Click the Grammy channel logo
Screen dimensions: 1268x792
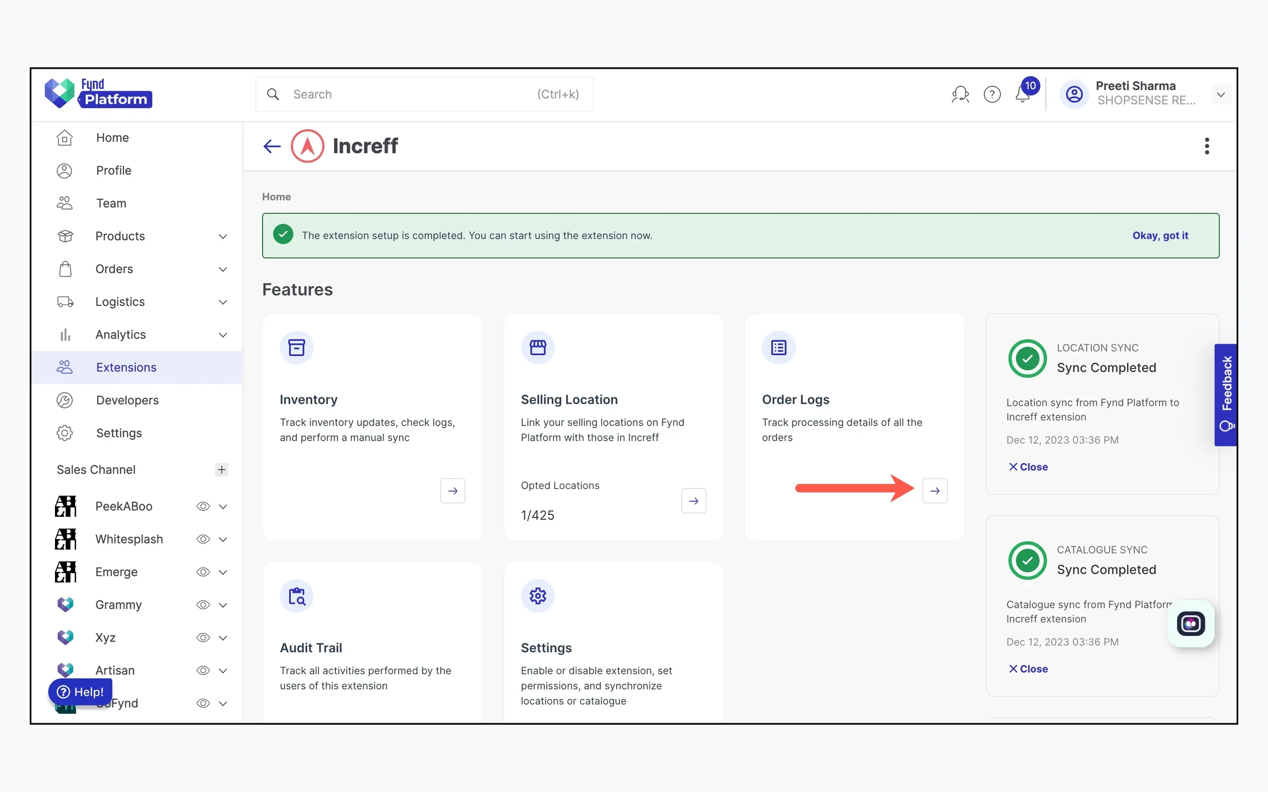pyautogui.click(x=65, y=604)
